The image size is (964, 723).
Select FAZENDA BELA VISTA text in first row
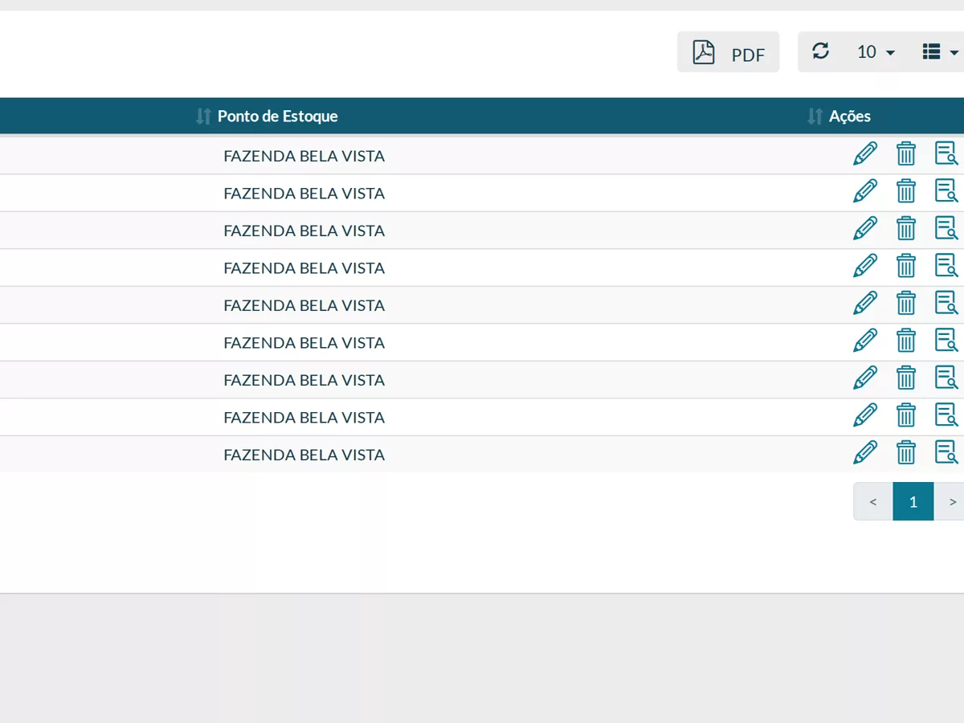304,156
